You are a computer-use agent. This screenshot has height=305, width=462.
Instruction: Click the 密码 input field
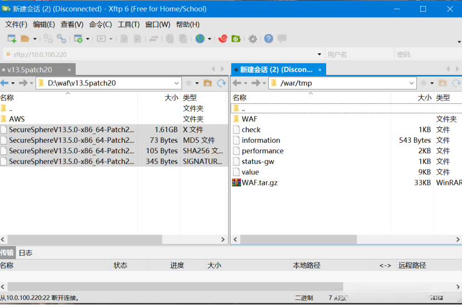coord(428,54)
